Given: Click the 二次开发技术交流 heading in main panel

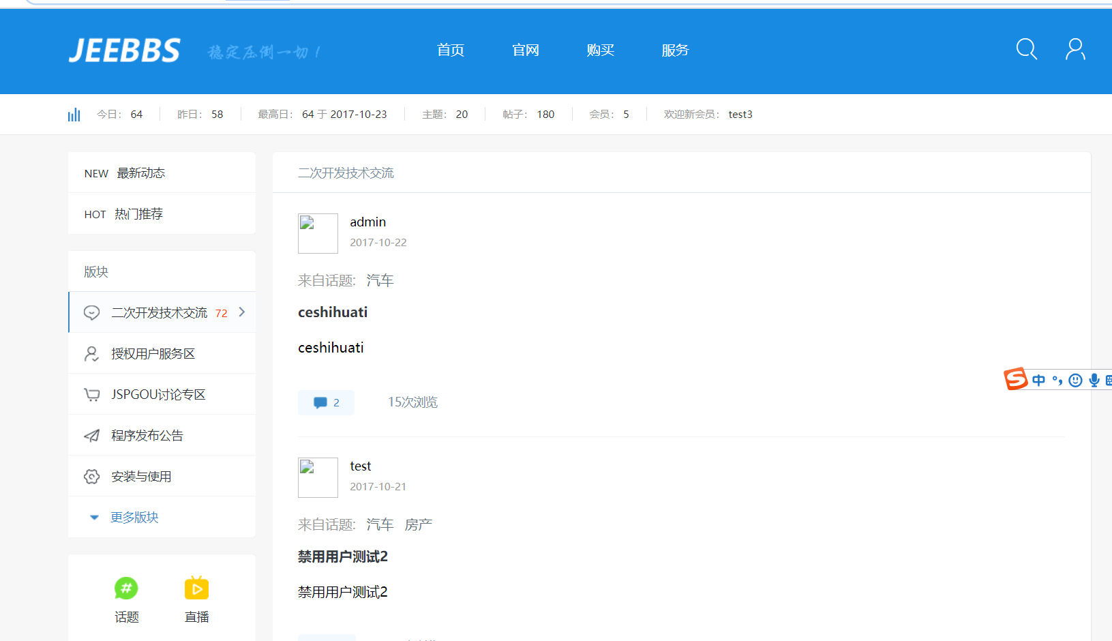Looking at the screenshot, I should click(346, 173).
